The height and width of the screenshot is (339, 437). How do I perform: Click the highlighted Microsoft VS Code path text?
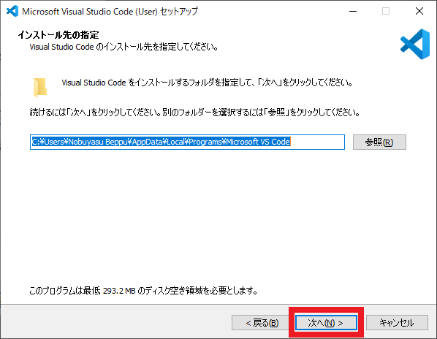pos(258,142)
